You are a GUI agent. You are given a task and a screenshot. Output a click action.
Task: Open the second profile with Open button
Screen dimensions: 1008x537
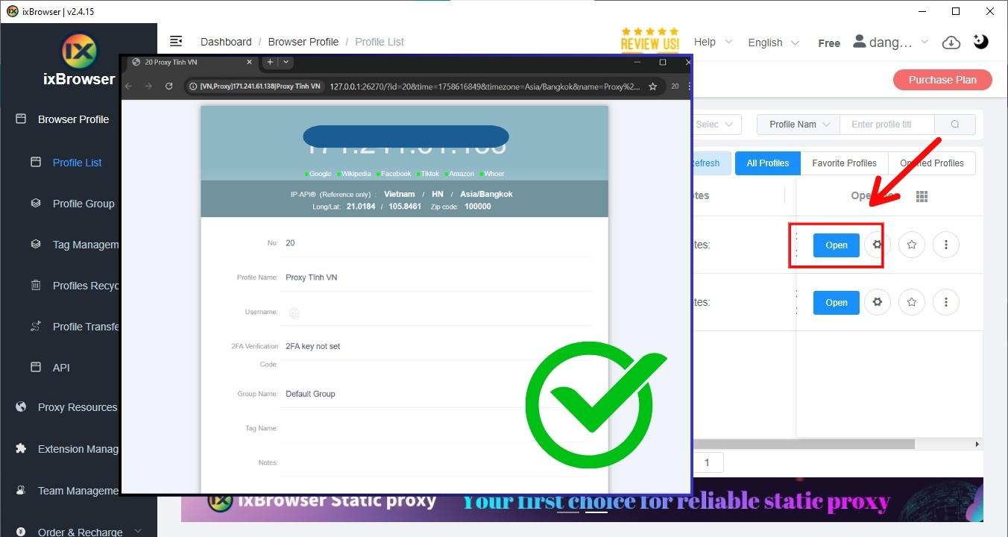coord(836,302)
